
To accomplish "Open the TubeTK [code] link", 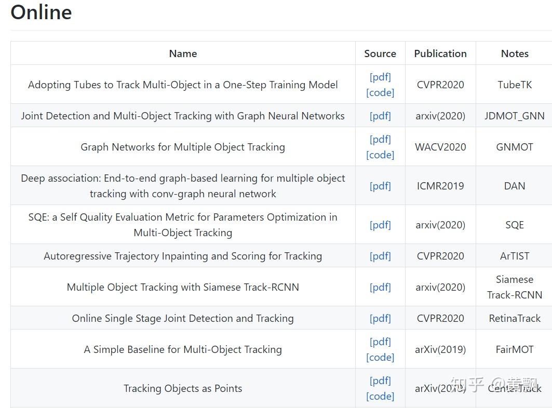I will click(x=380, y=92).
